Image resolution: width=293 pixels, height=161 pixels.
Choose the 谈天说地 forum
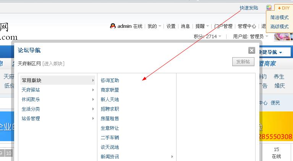[x=110, y=147]
